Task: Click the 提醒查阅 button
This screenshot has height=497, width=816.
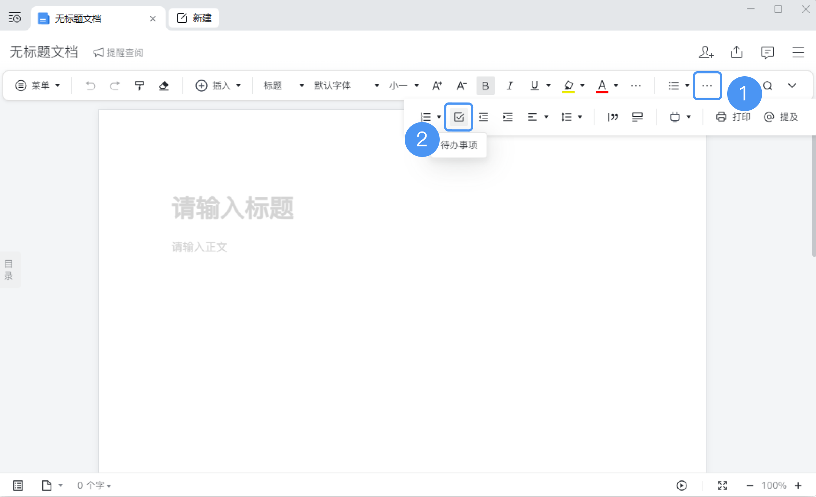Action: click(118, 53)
